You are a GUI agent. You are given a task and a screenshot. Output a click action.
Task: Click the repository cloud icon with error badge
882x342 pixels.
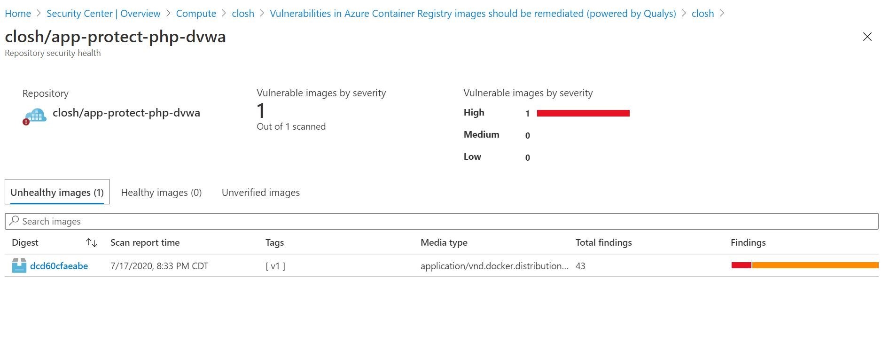point(35,116)
